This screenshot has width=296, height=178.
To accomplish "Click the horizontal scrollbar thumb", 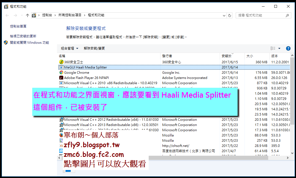I will (x=208, y=158).
